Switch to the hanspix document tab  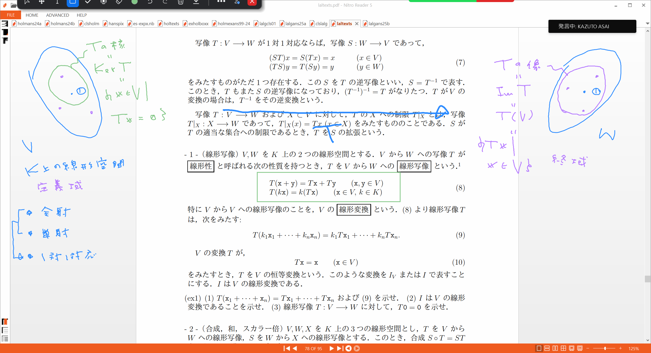pyautogui.click(x=113, y=24)
